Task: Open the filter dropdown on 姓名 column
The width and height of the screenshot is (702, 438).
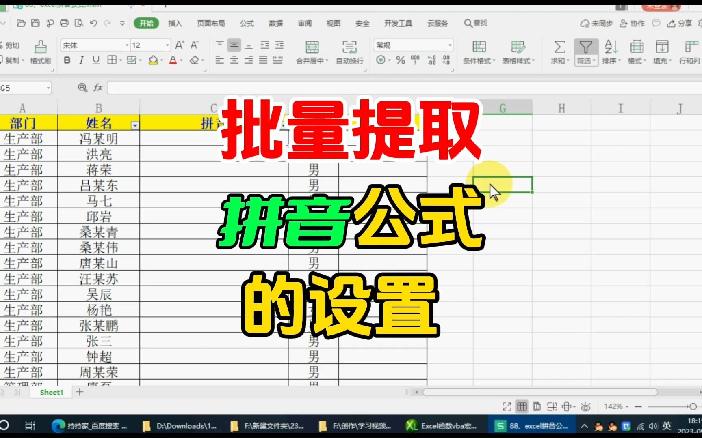Action: 134,125
